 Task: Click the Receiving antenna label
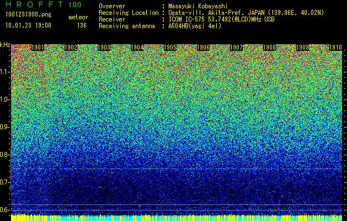click(x=127, y=26)
